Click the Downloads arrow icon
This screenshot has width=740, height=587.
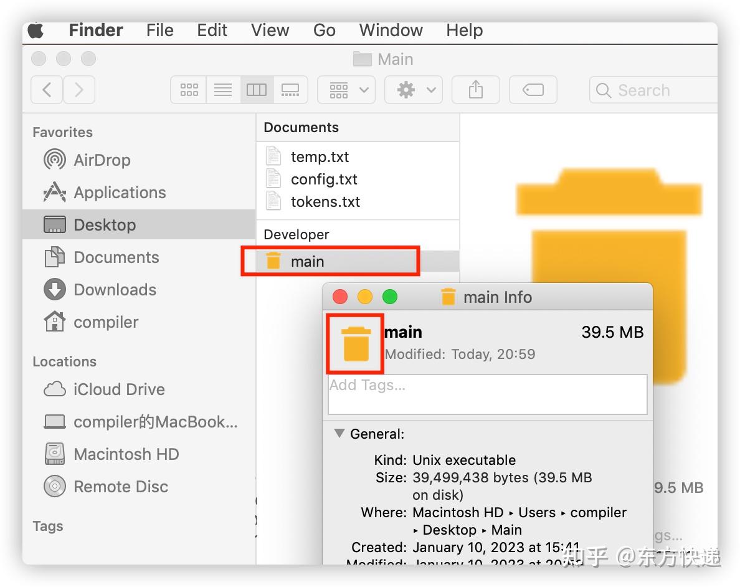click(x=55, y=290)
